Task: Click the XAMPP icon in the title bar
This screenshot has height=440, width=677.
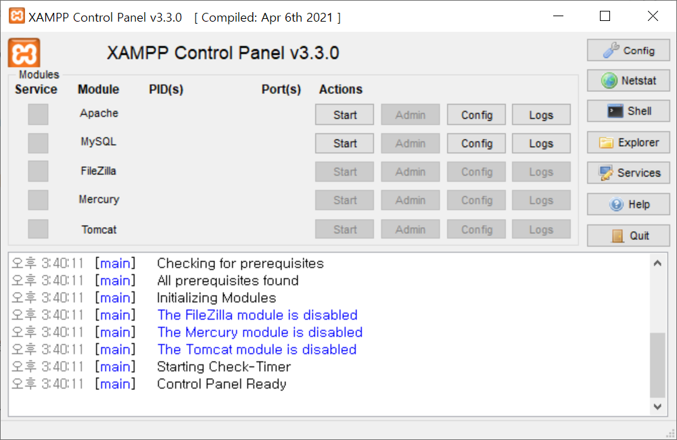Action: pos(16,16)
